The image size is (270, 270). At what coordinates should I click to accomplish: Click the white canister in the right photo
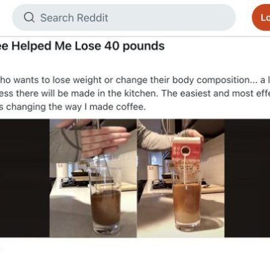[153, 173]
